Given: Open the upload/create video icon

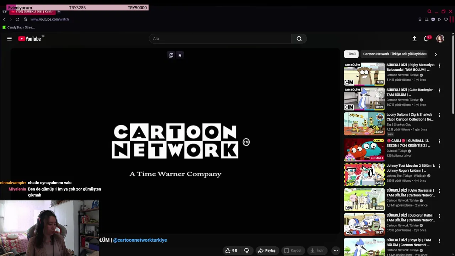Looking at the screenshot, I should (414, 39).
